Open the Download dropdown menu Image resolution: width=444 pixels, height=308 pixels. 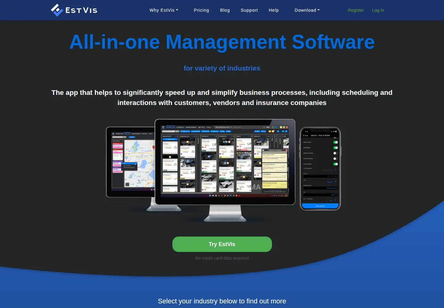(307, 10)
